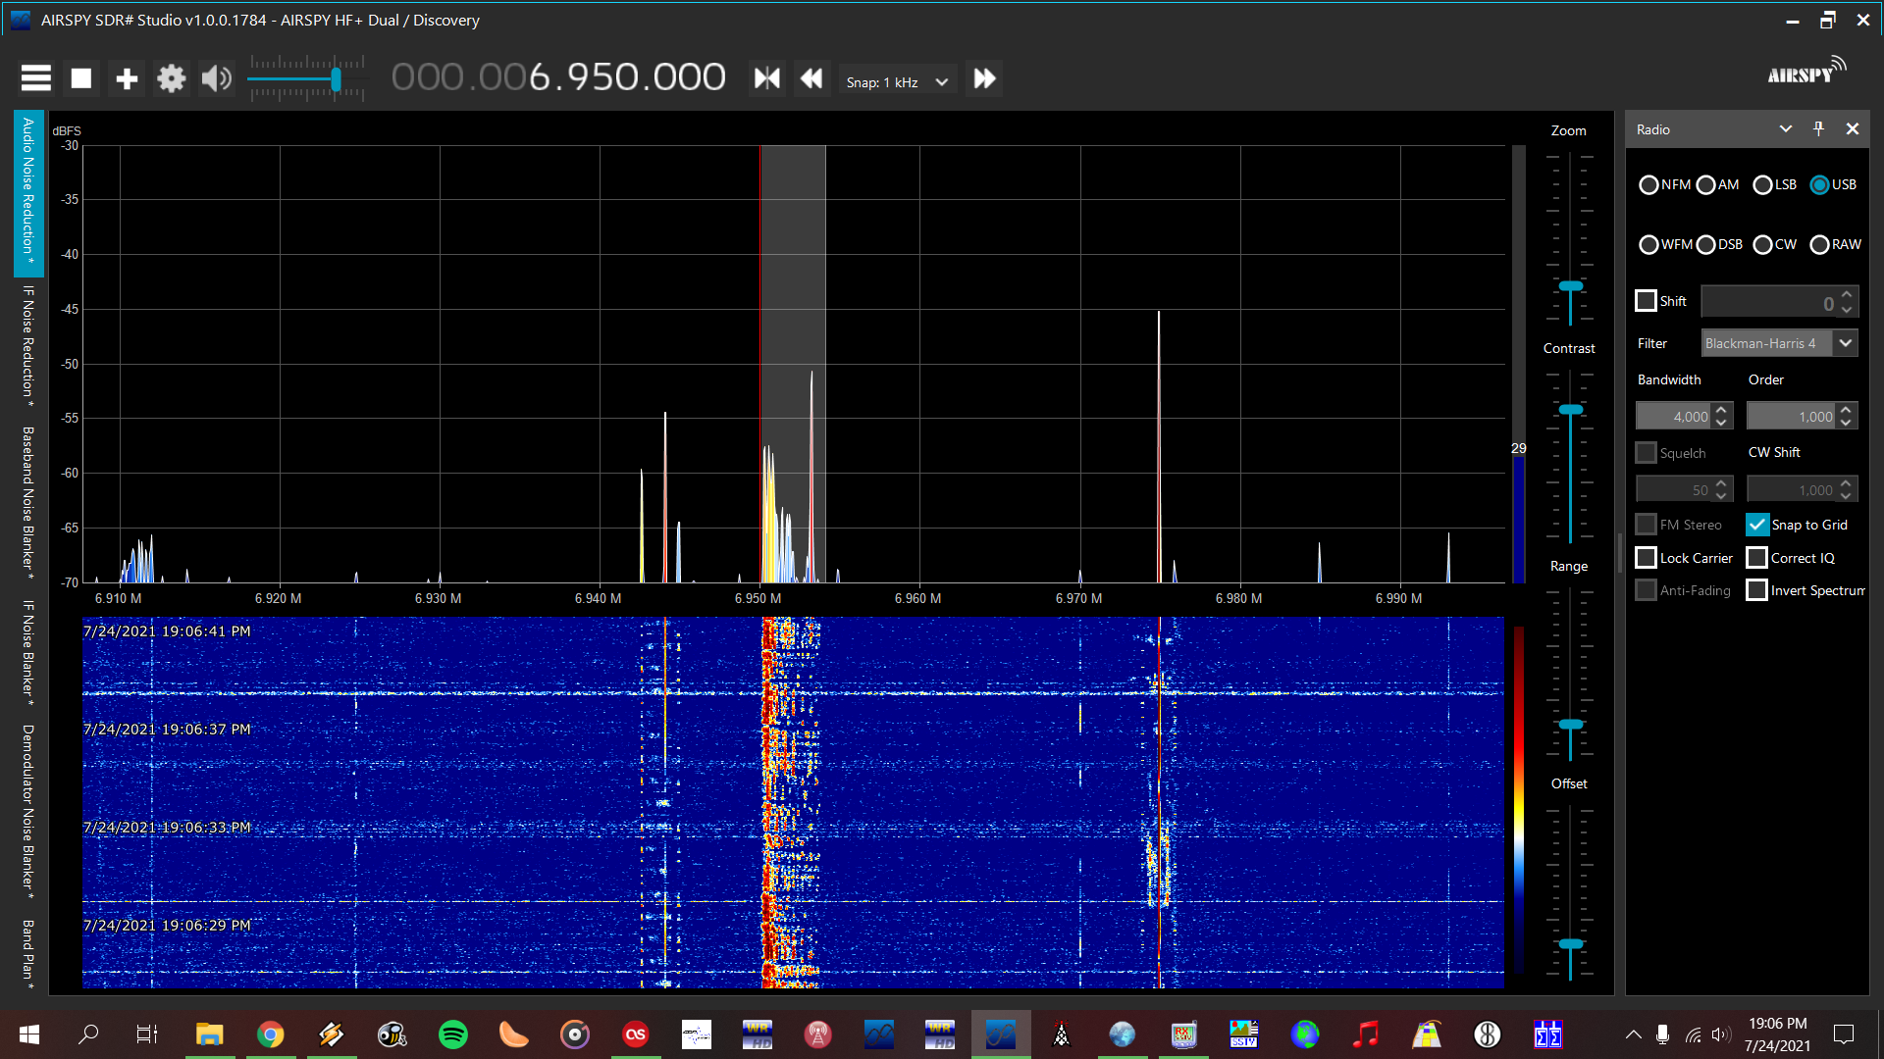Image resolution: width=1884 pixels, height=1059 pixels.
Task: Adjust the Range slider
Action: [x=1571, y=725]
